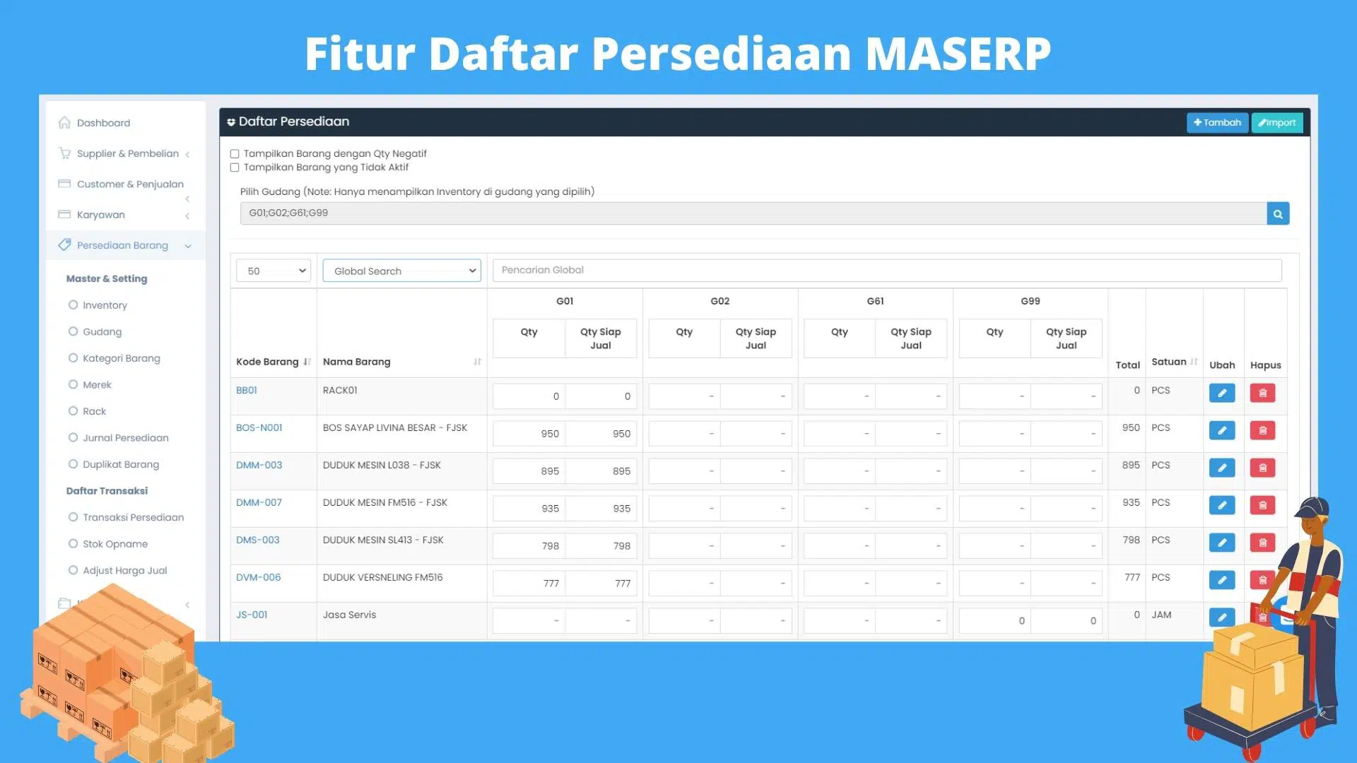The height and width of the screenshot is (763, 1357).
Task: Click G01 Qty Siap Jual for DMS-003
Action: 601,546
